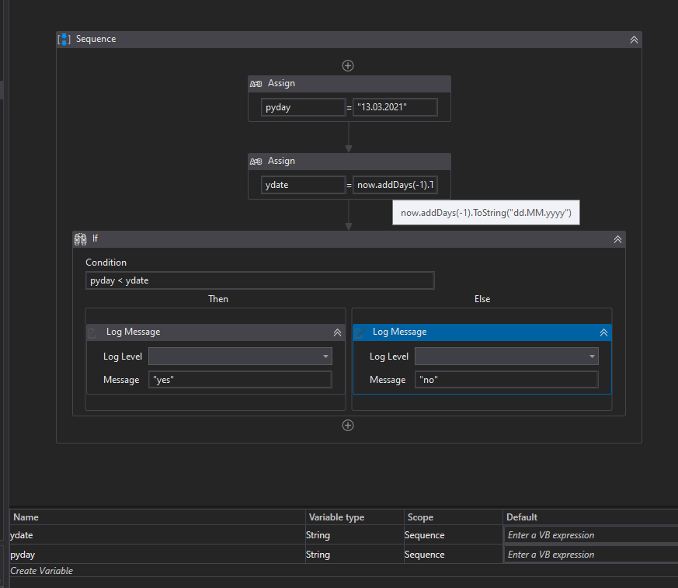Click the first Assign activity icon
678x588 pixels.
(x=256, y=84)
